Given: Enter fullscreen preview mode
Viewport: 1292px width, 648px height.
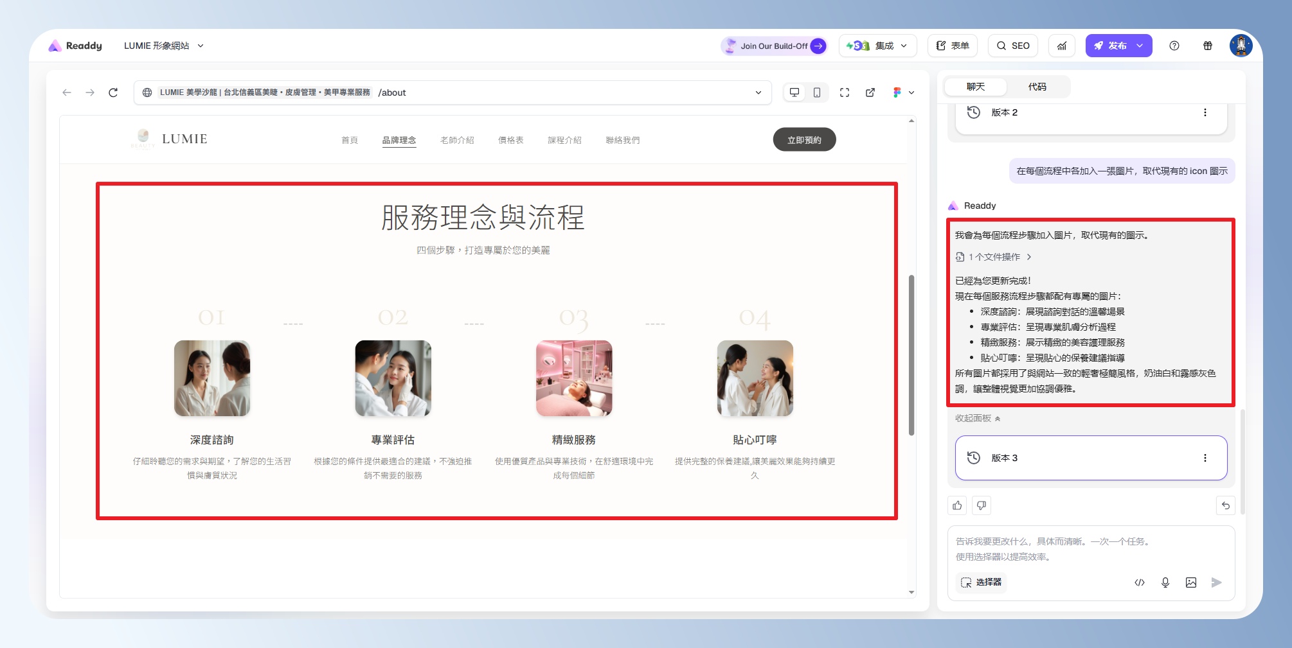Looking at the screenshot, I should pos(845,92).
